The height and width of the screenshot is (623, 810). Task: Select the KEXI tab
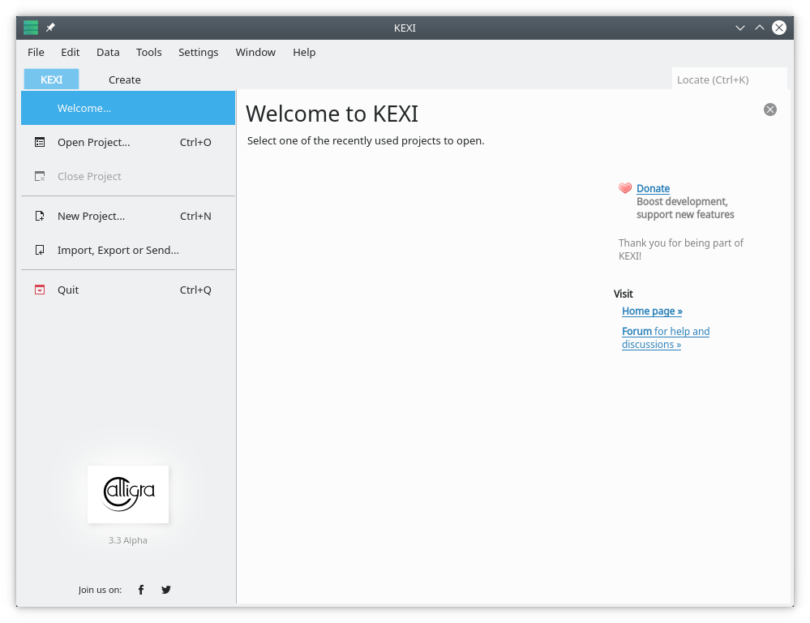click(x=51, y=79)
